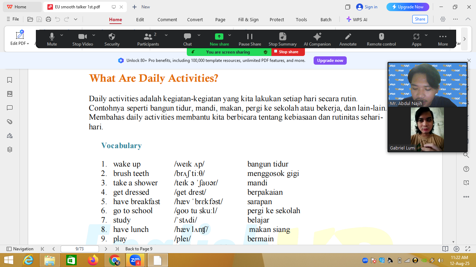The width and height of the screenshot is (476, 267).
Task: Click the red Stop share button
Action: click(x=288, y=52)
